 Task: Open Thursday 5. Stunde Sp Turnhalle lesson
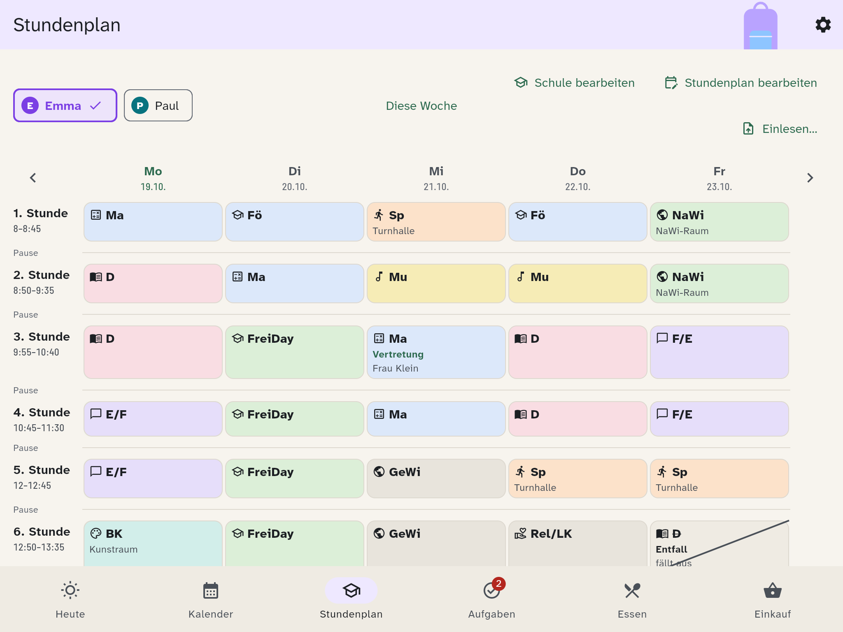coord(578,479)
